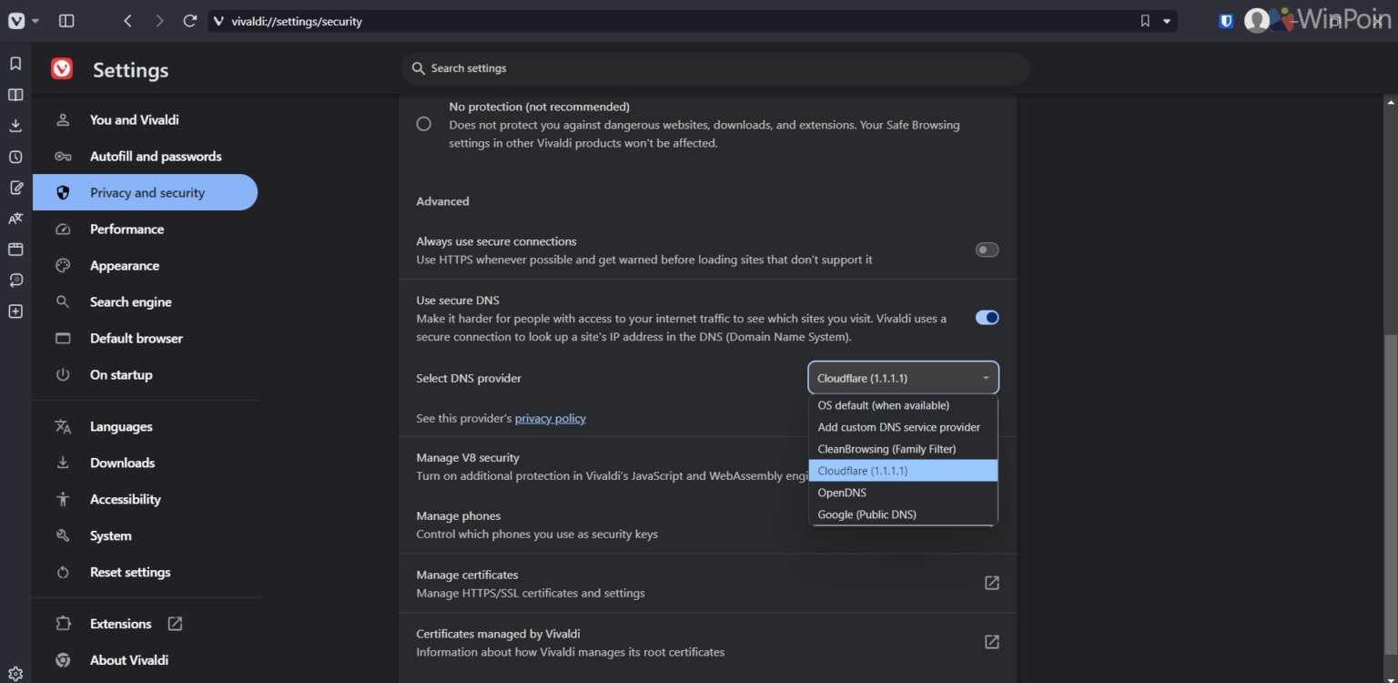Select highlighted Cloudflare (1.1.1.1) list option
Image resolution: width=1398 pixels, height=683 pixels.
tap(903, 471)
